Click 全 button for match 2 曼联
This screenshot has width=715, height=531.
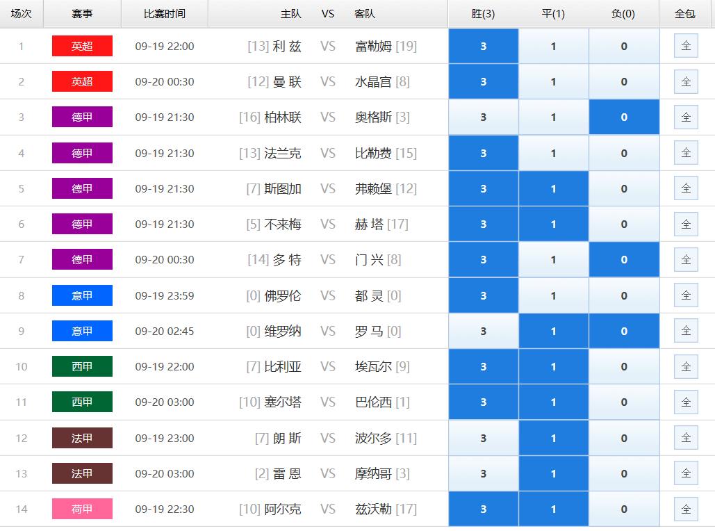(x=686, y=81)
